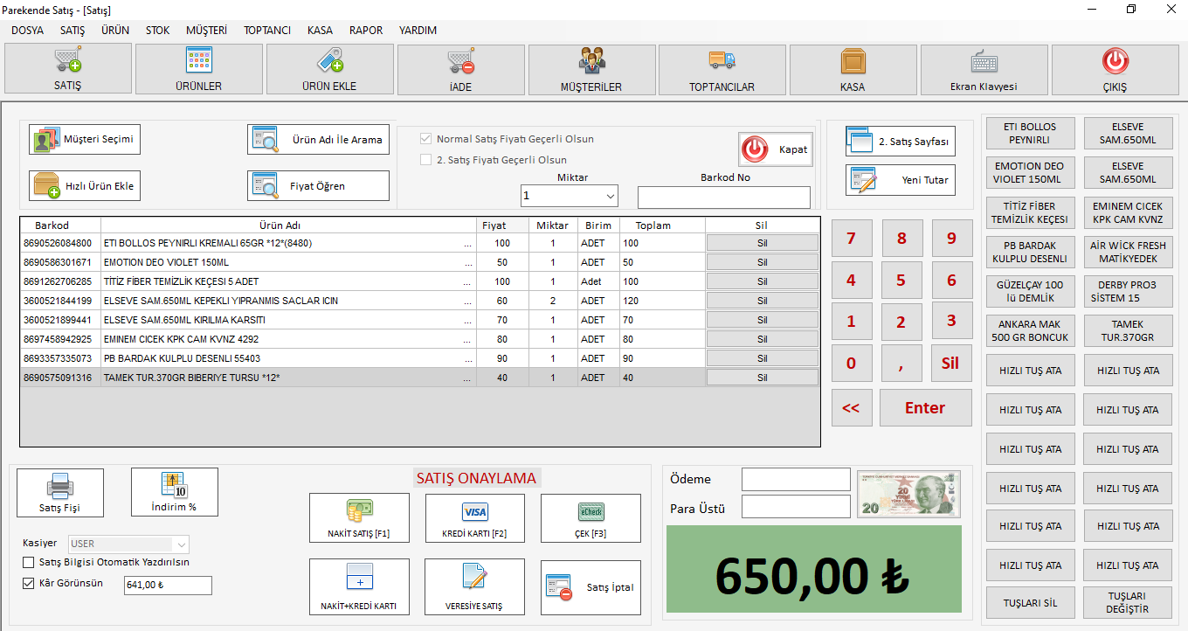1188x631 pixels.
Task: Click the EMOTION DEO VIOLET 150ML quick key
Action: pos(1031,173)
